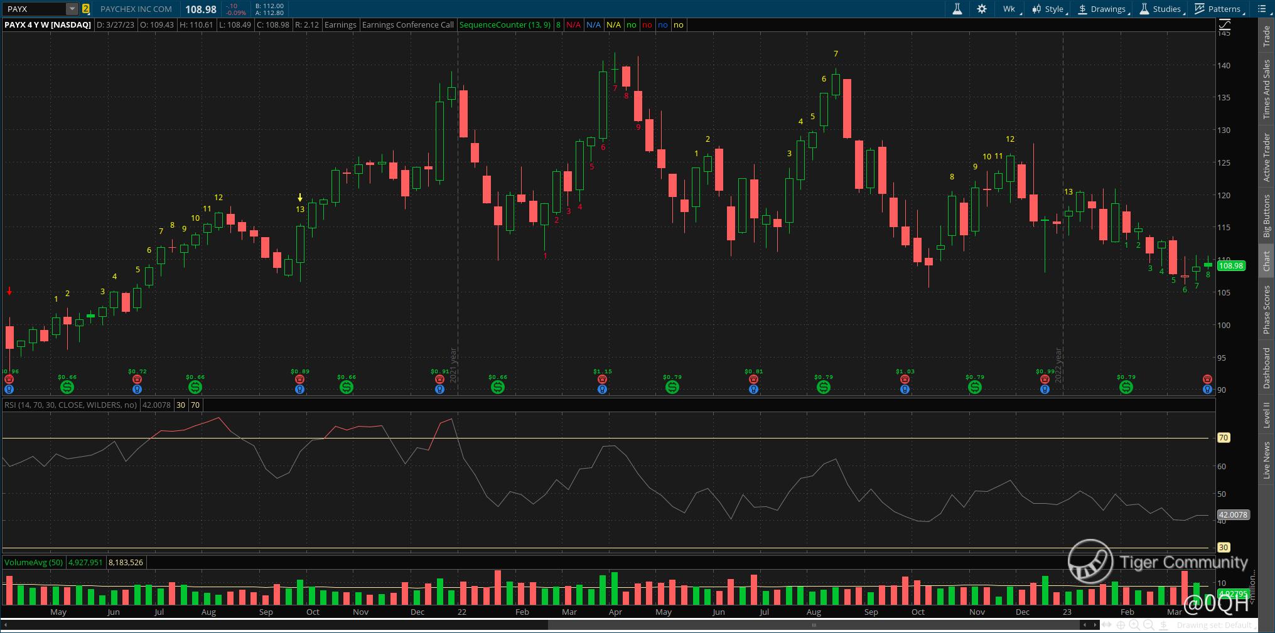Open chart settings via the gear icon
The image size is (1275, 633).
tap(982, 9)
